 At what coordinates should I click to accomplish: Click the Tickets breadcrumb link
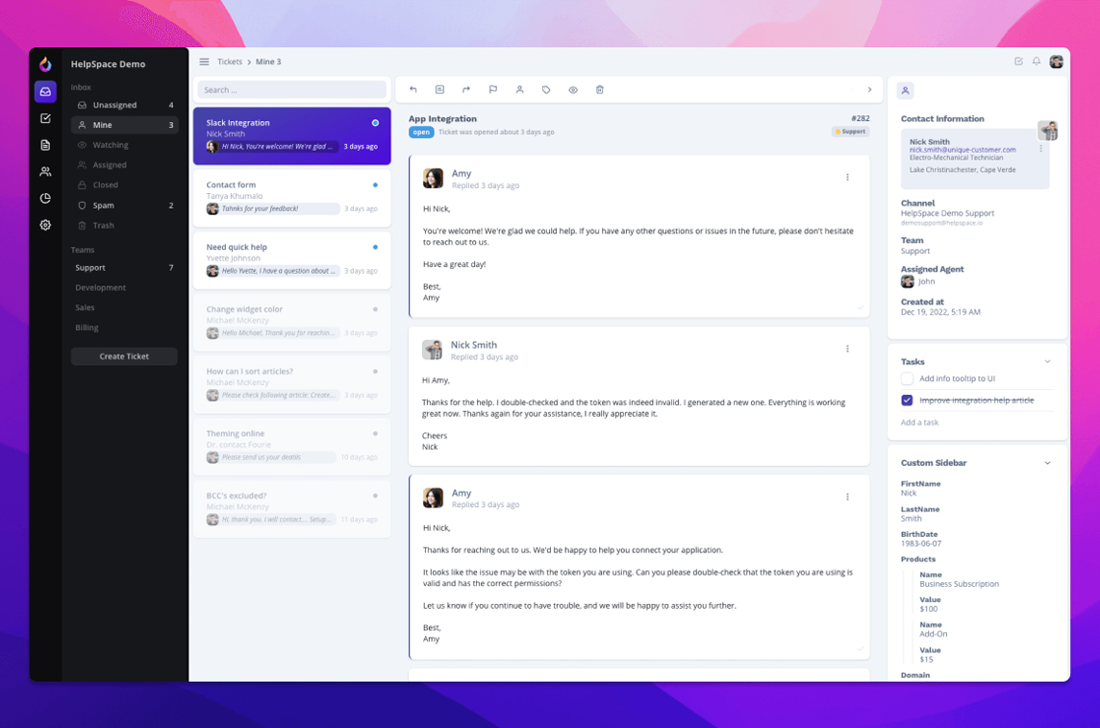point(230,61)
